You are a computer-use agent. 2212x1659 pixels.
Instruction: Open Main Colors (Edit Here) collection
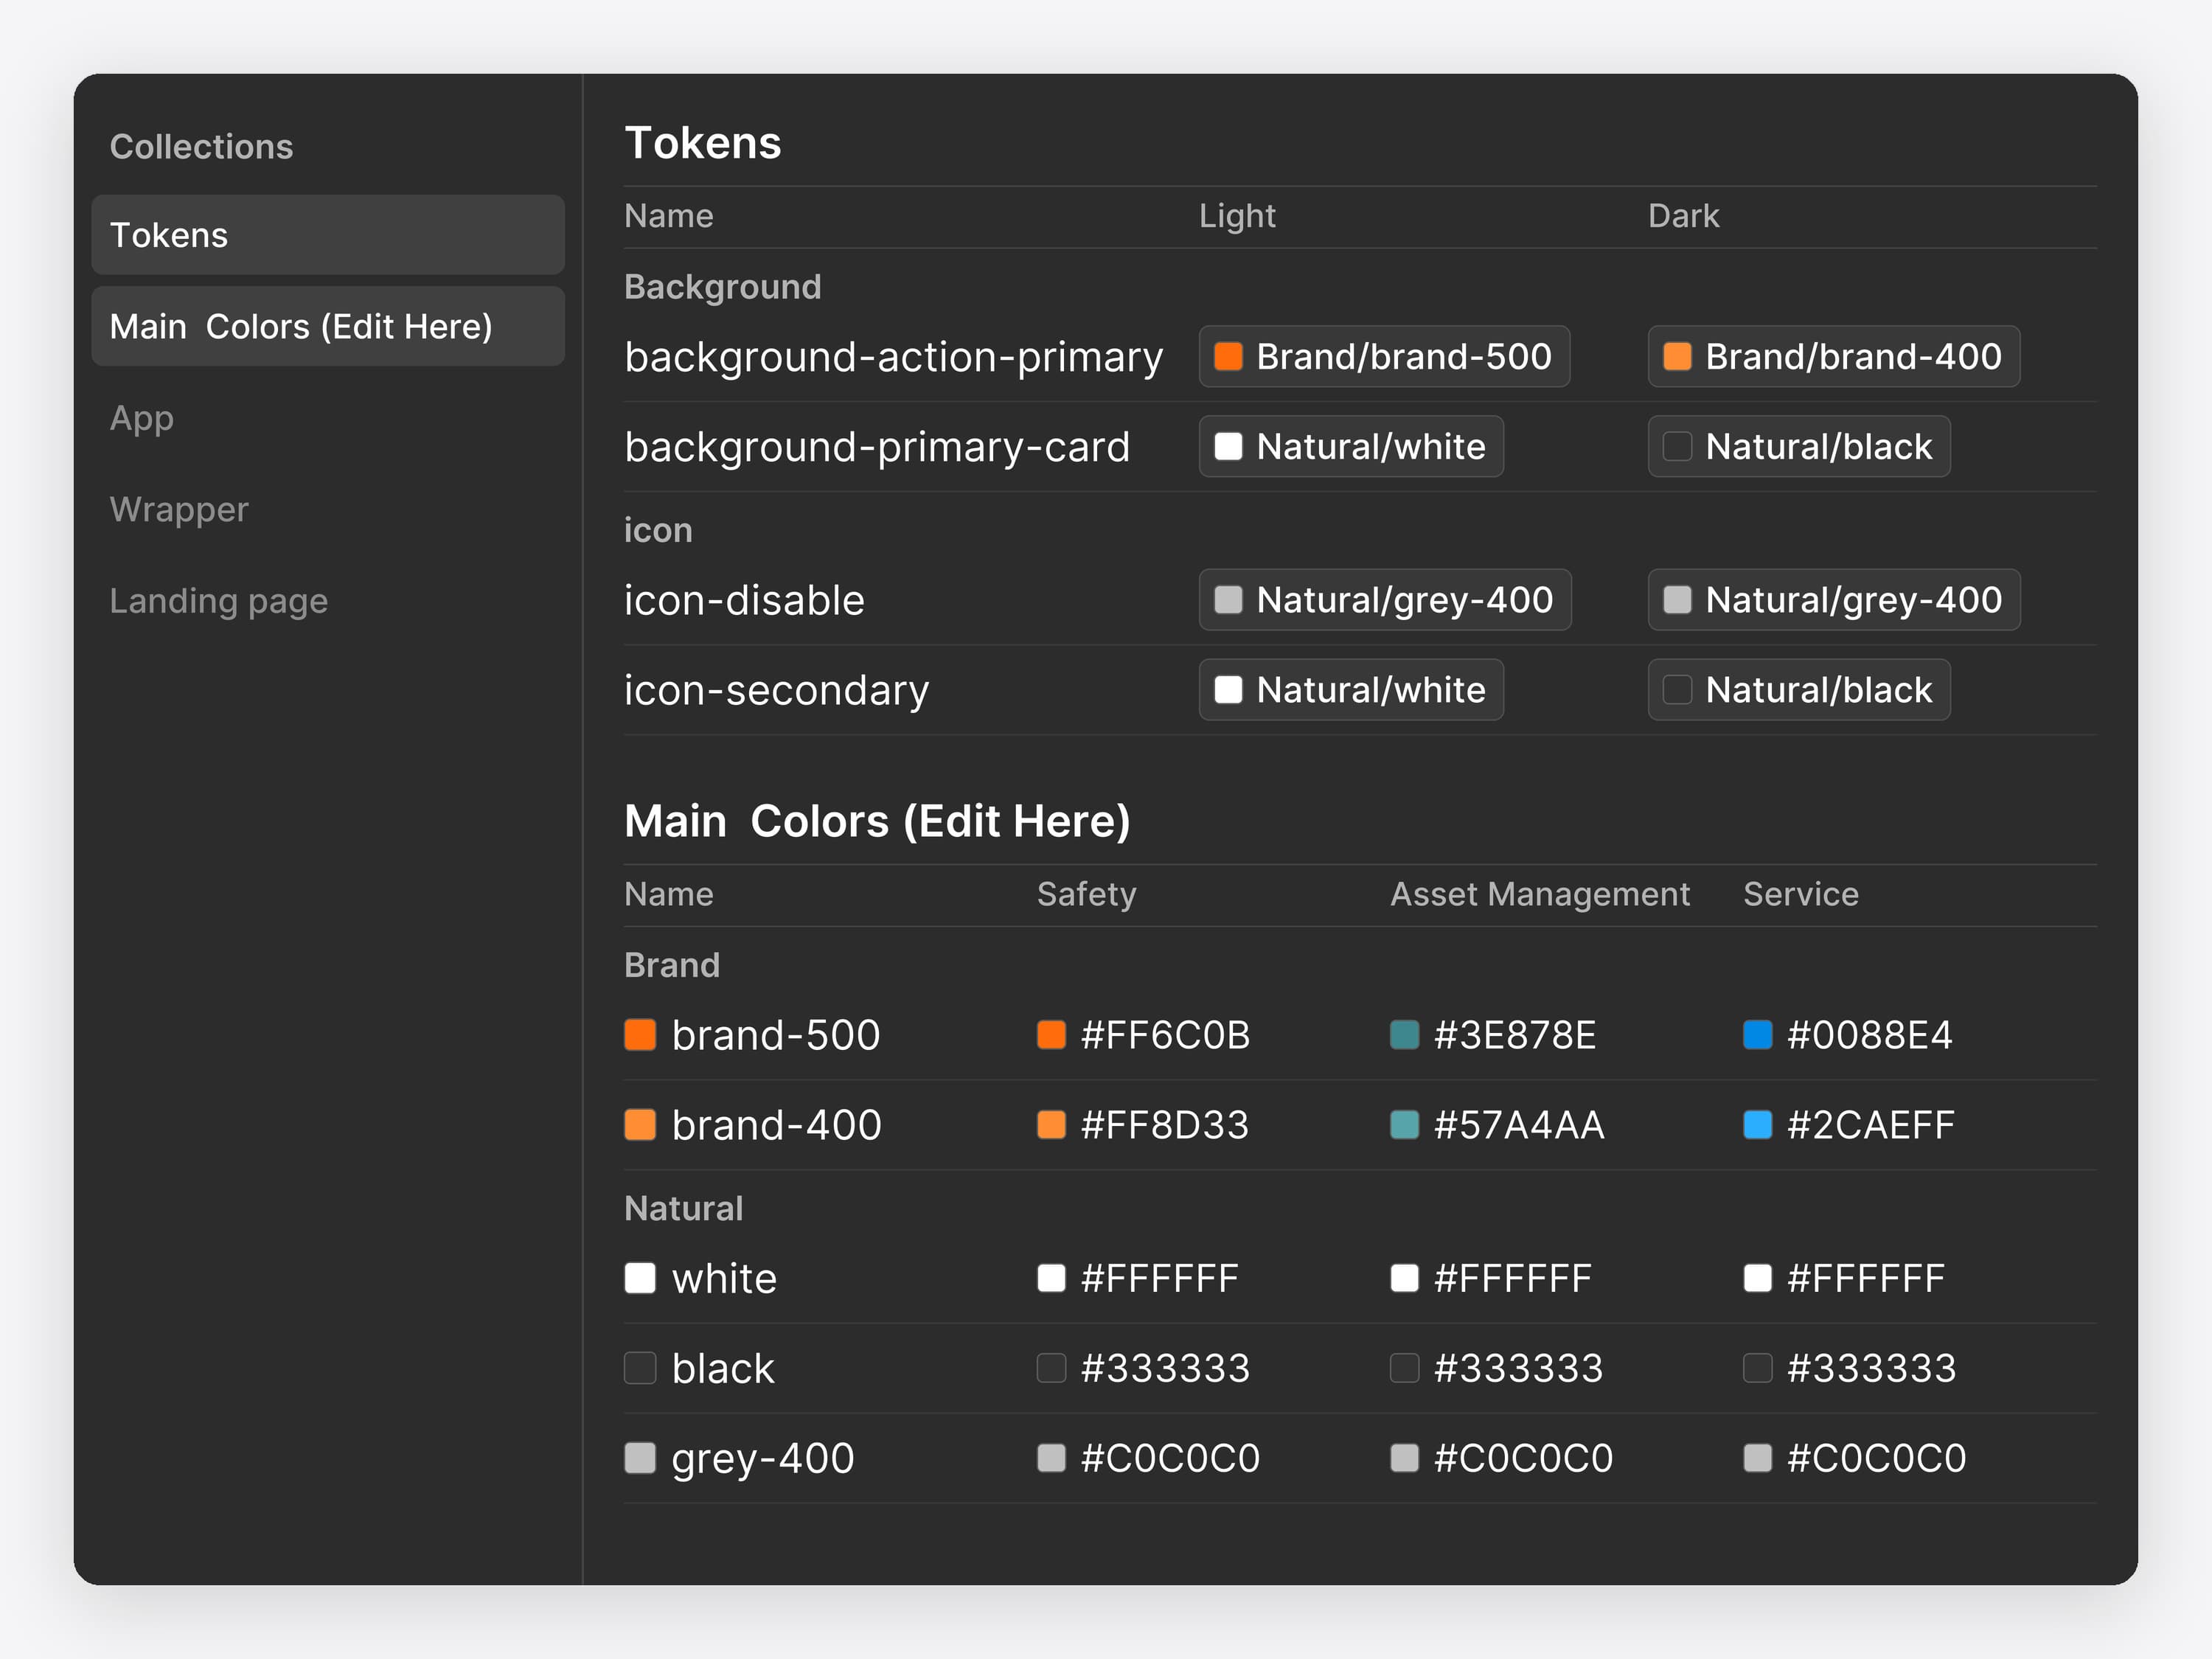(328, 326)
